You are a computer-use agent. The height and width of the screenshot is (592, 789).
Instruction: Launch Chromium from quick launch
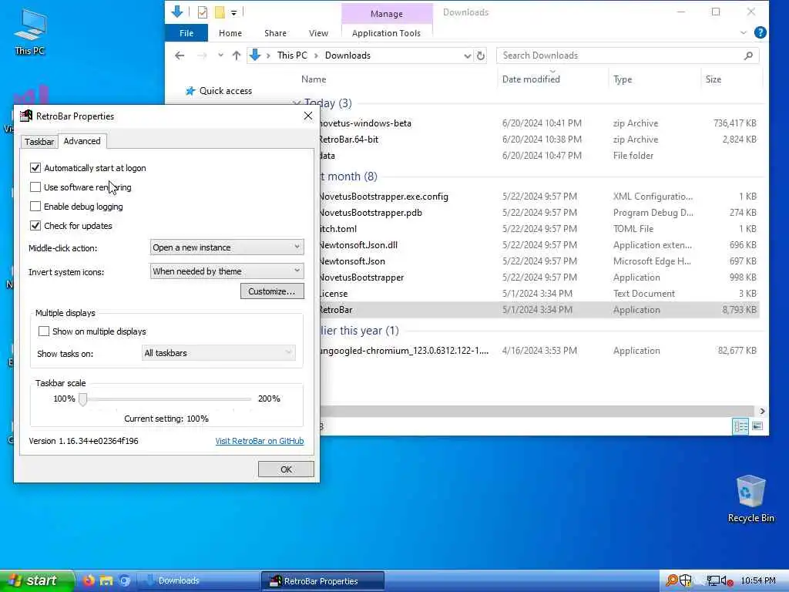(124, 580)
